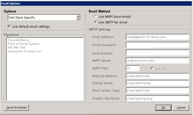The image size is (193, 115).
Task: Focus the Email Address field
Action: pos(157,37)
